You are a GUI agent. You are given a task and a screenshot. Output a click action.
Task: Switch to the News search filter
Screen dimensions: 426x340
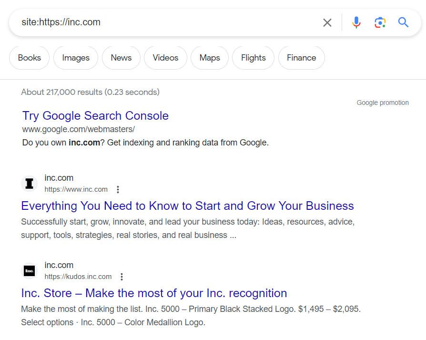click(x=121, y=58)
